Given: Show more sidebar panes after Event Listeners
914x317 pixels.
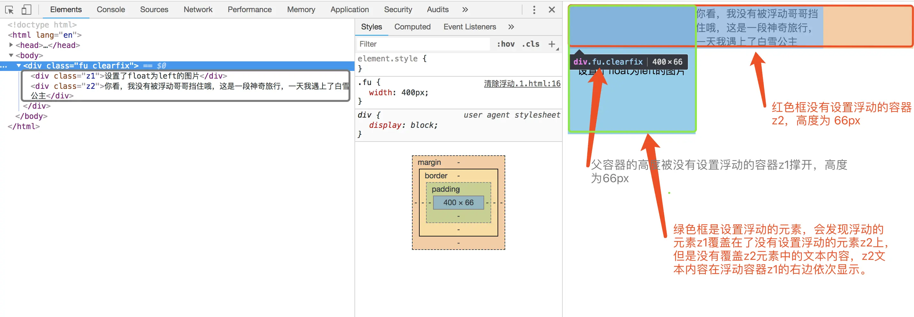Looking at the screenshot, I should [x=511, y=27].
